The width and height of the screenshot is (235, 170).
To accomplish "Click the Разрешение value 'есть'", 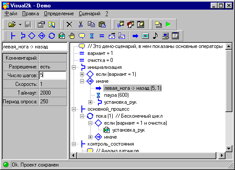I will pyautogui.click(x=53, y=67).
